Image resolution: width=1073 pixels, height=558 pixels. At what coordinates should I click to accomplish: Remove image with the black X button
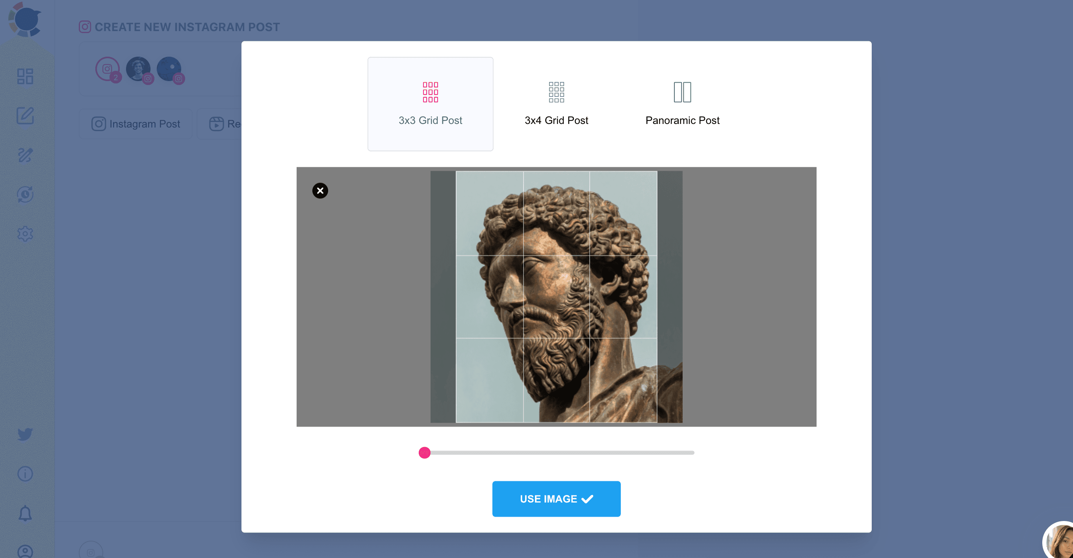click(320, 190)
